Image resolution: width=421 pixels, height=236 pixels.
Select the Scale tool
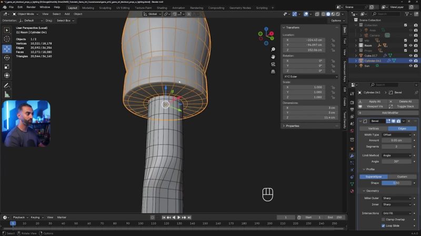(7, 67)
